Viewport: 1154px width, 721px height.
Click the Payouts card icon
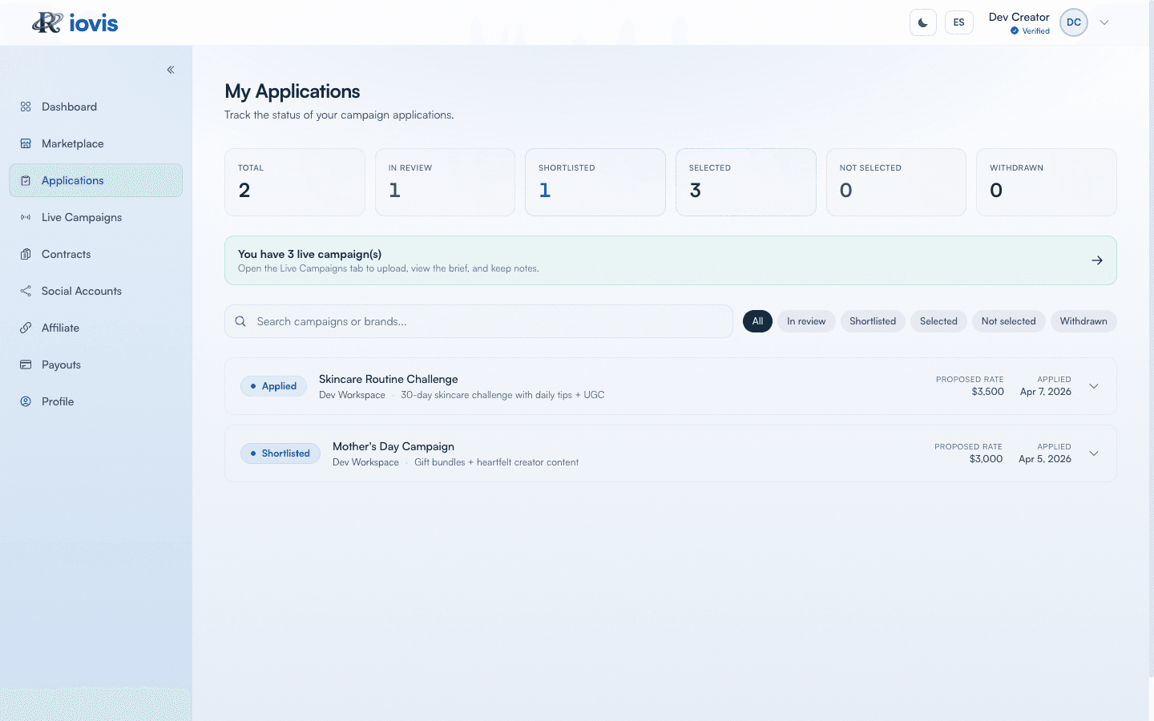point(26,365)
